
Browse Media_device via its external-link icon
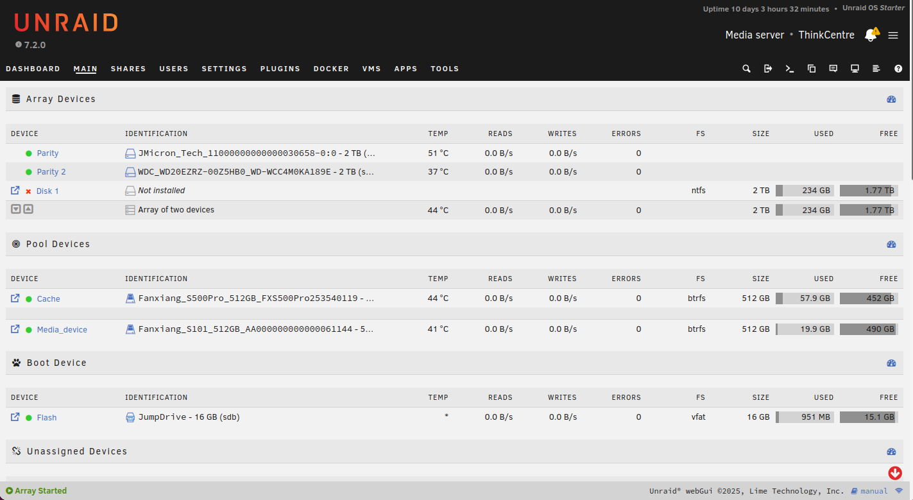tap(15, 329)
